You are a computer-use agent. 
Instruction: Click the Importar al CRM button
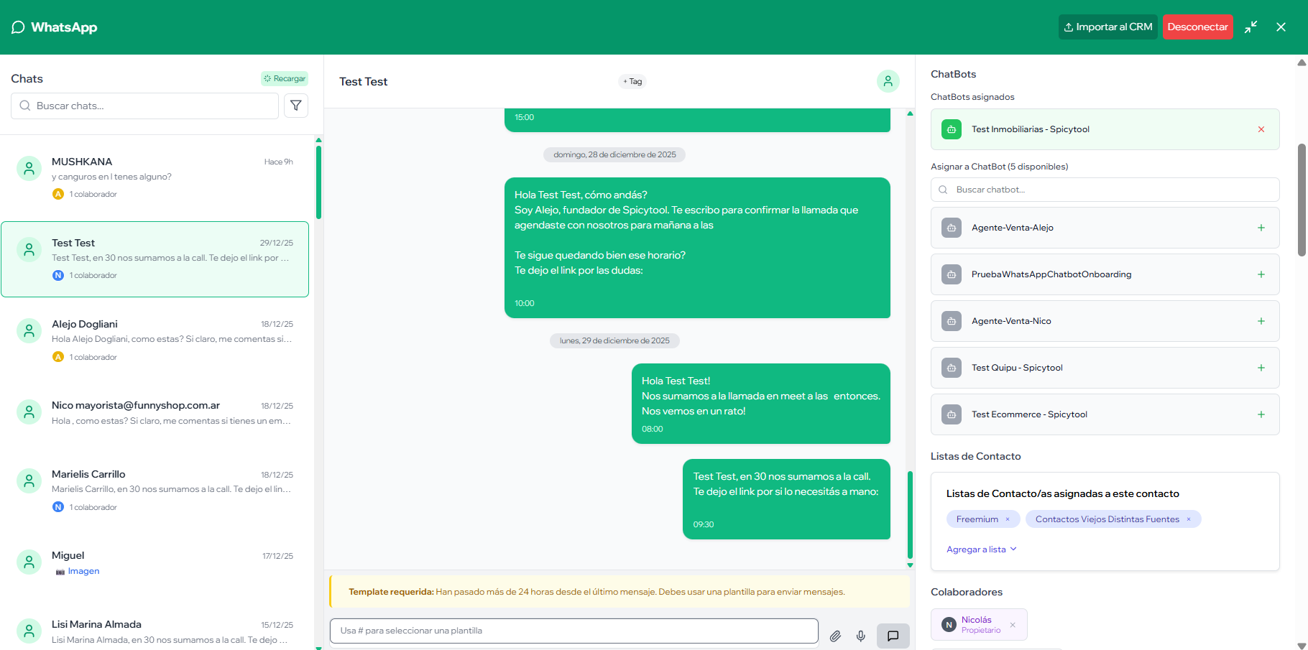pos(1107,27)
